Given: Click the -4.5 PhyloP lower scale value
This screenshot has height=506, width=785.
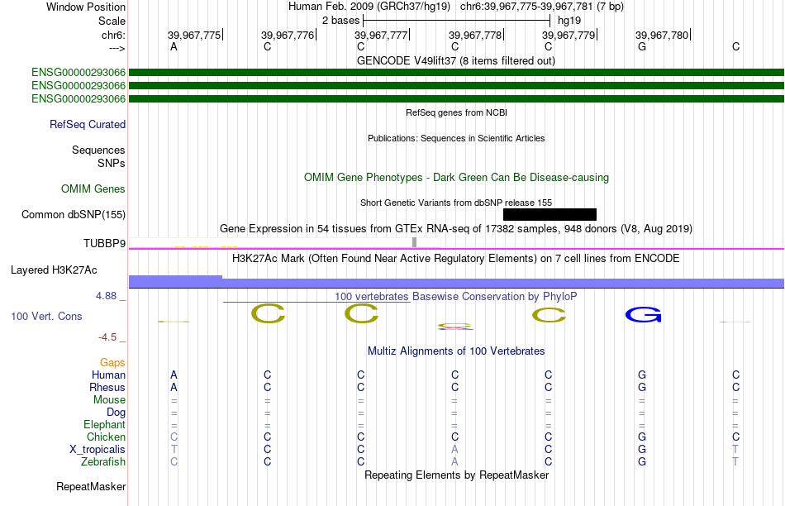Looking at the screenshot, I should pyautogui.click(x=107, y=337).
